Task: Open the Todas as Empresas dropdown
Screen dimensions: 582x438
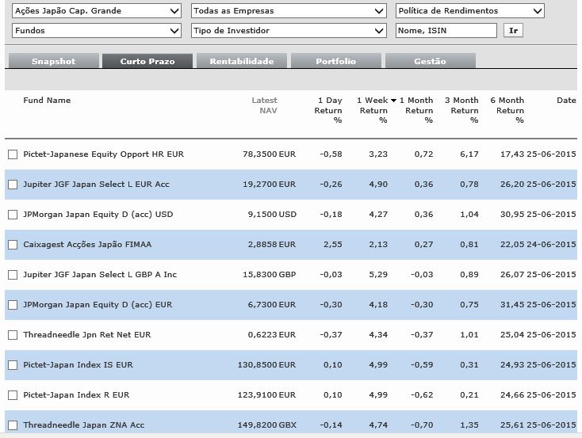Action: tap(289, 11)
